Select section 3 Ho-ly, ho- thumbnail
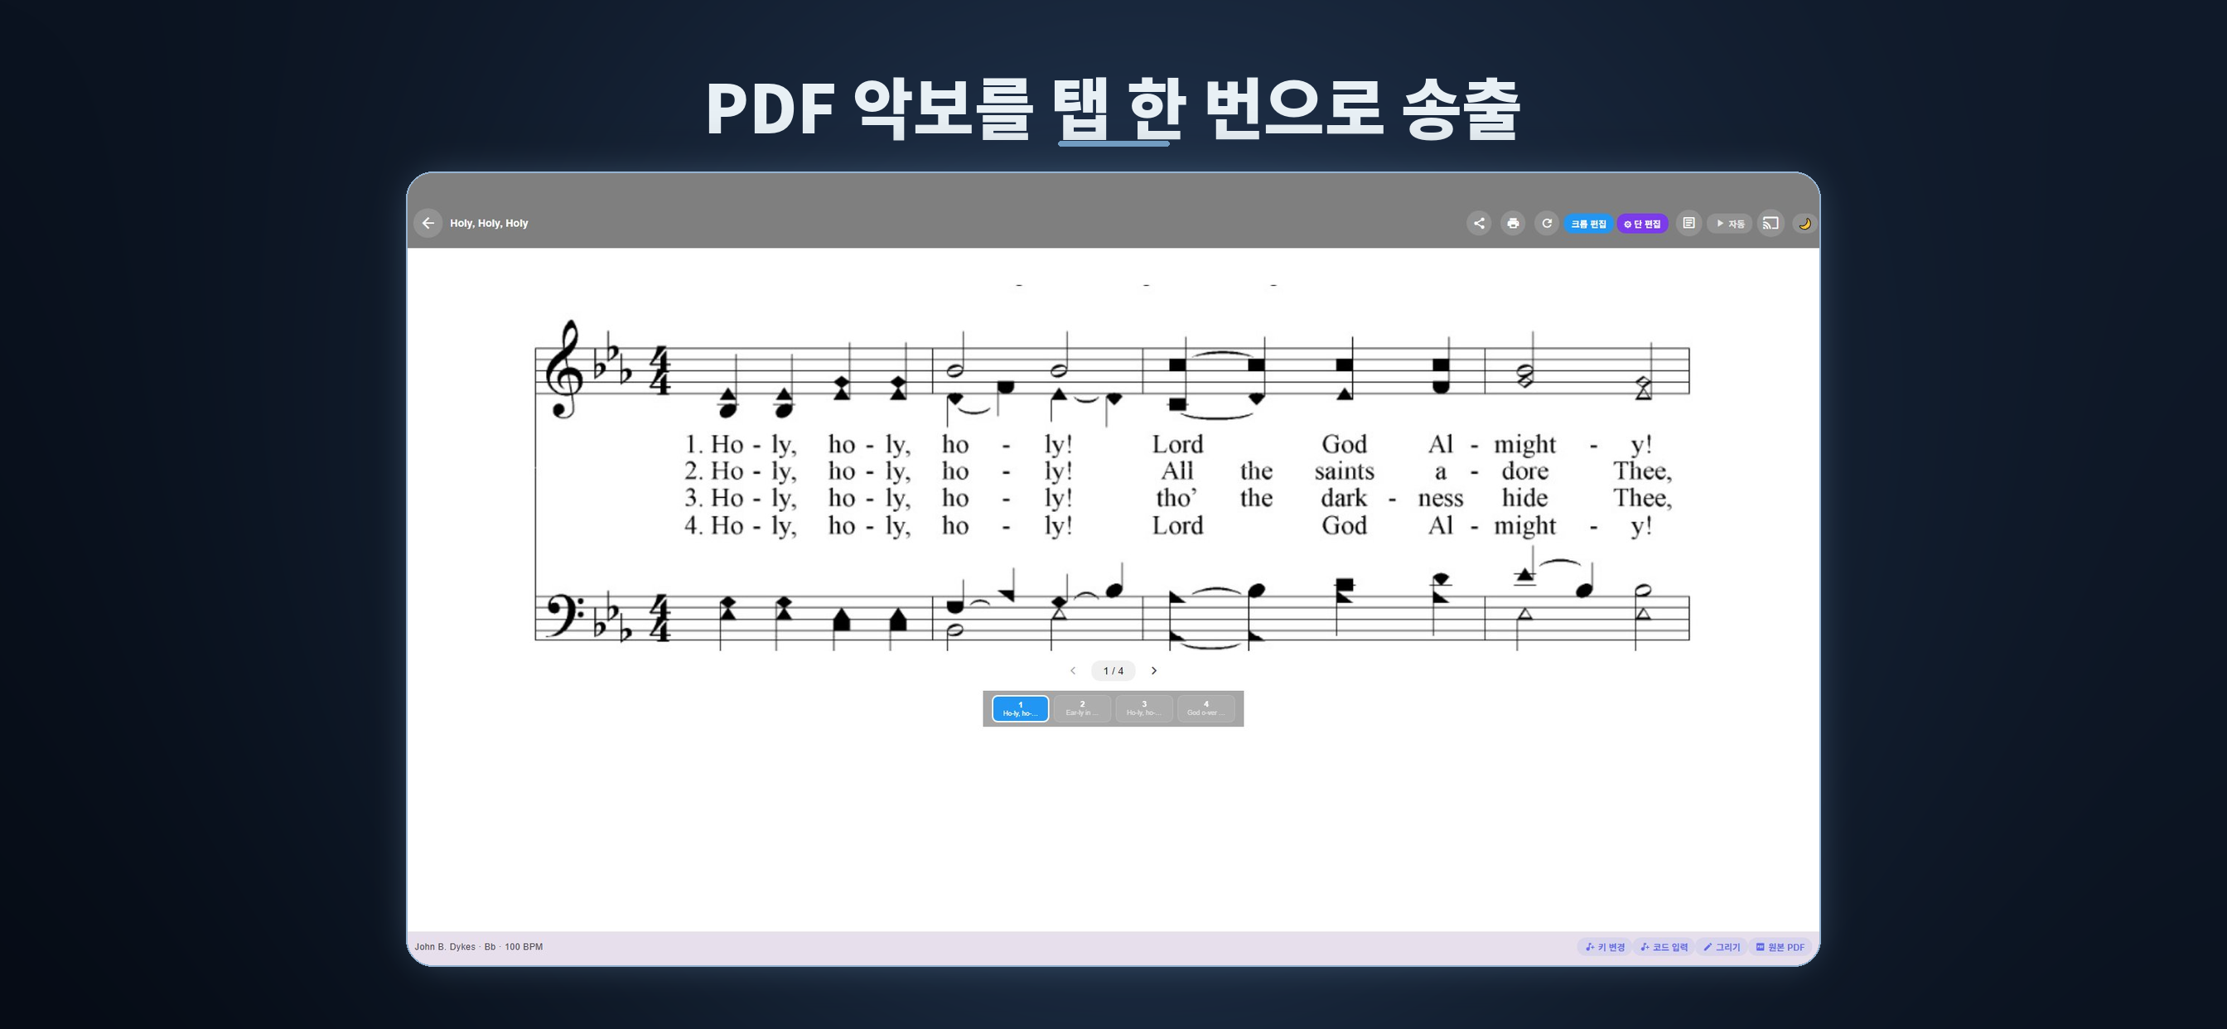Viewport: 2227px width, 1029px height. click(1144, 709)
